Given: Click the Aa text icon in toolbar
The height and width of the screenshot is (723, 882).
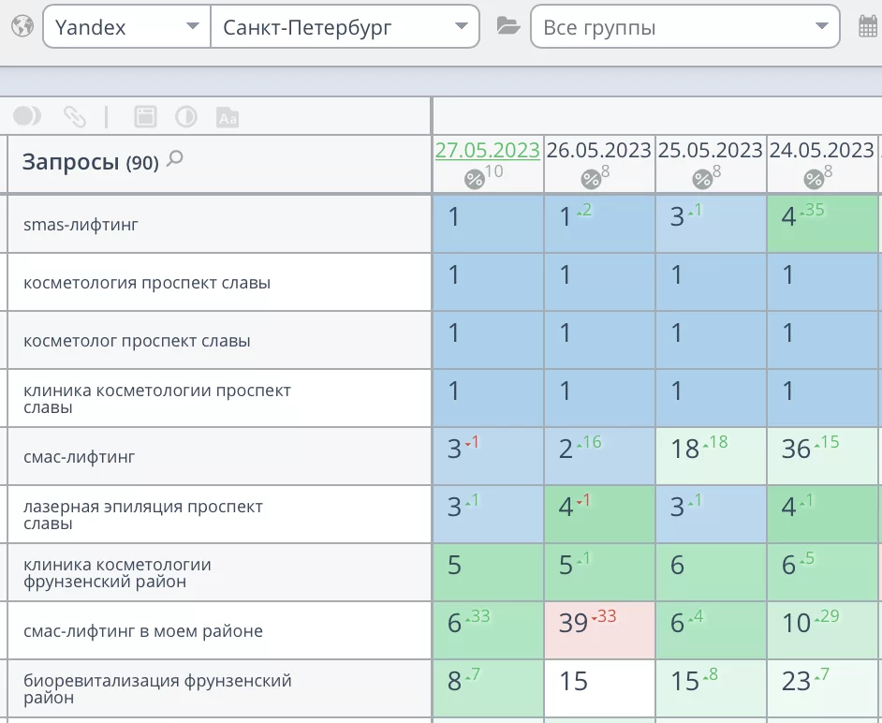Looking at the screenshot, I should pos(228,117).
